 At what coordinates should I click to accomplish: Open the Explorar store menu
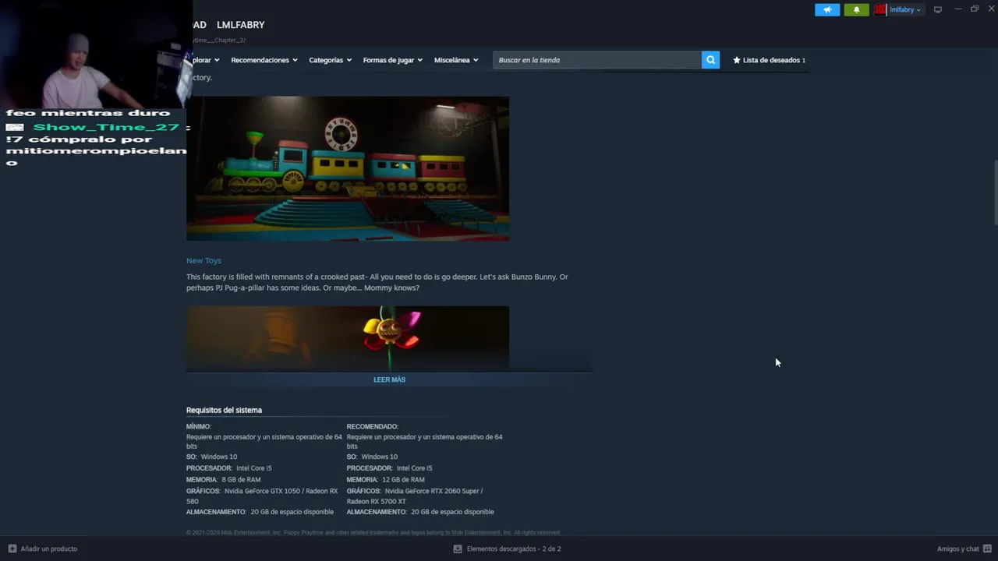click(207, 60)
